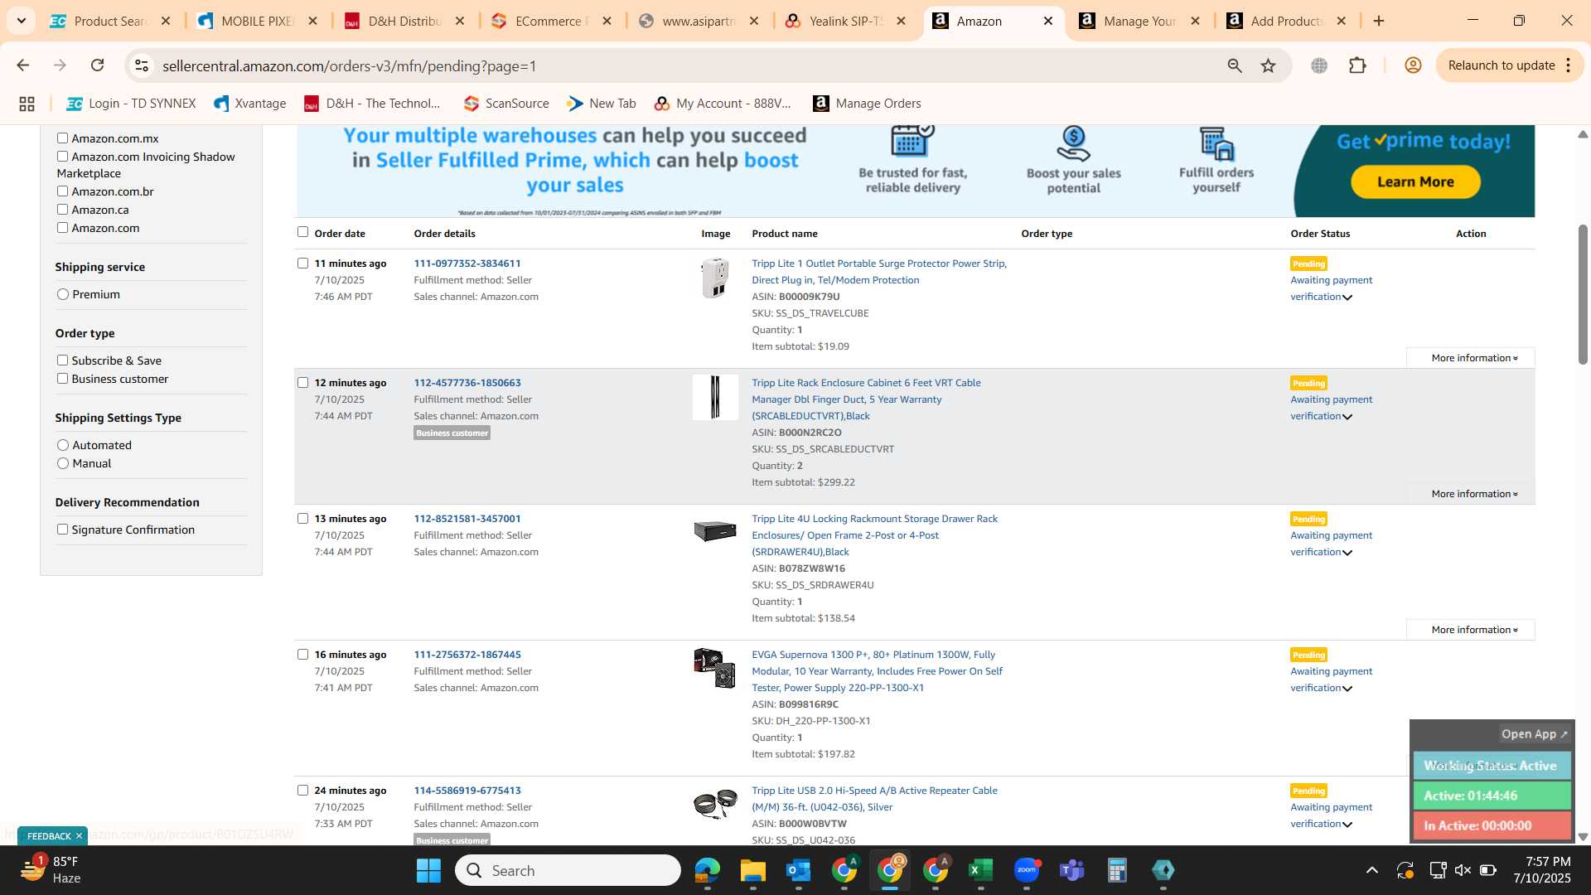Check the Business customer order type
Screen dimensions: 1591x895
pyautogui.click(x=62, y=379)
